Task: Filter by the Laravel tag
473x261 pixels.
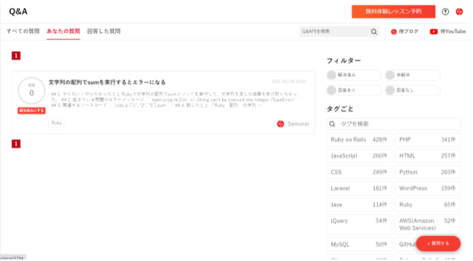Action: click(x=359, y=188)
